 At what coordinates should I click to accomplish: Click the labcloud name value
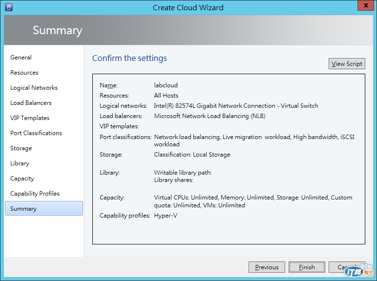click(x=166, y=85)
